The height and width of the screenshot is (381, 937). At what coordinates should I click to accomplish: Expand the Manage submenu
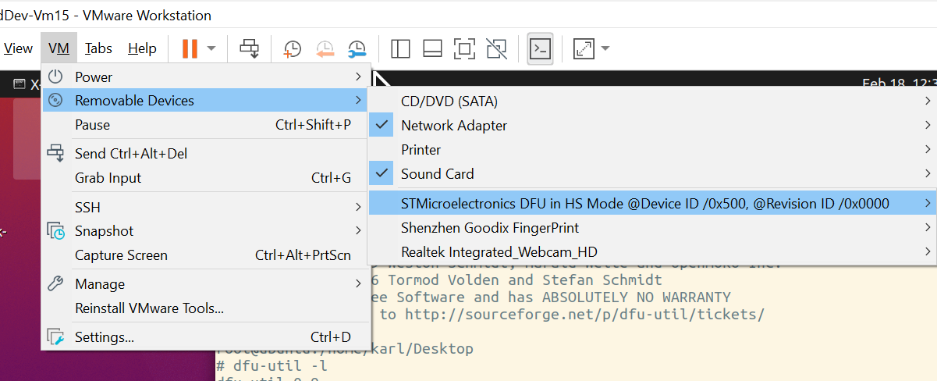coord(206,284)
